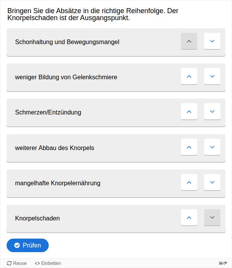Viewport: 232px width, 268px height.
Task: Open the Reuse link
Action: tap(17, 263)
